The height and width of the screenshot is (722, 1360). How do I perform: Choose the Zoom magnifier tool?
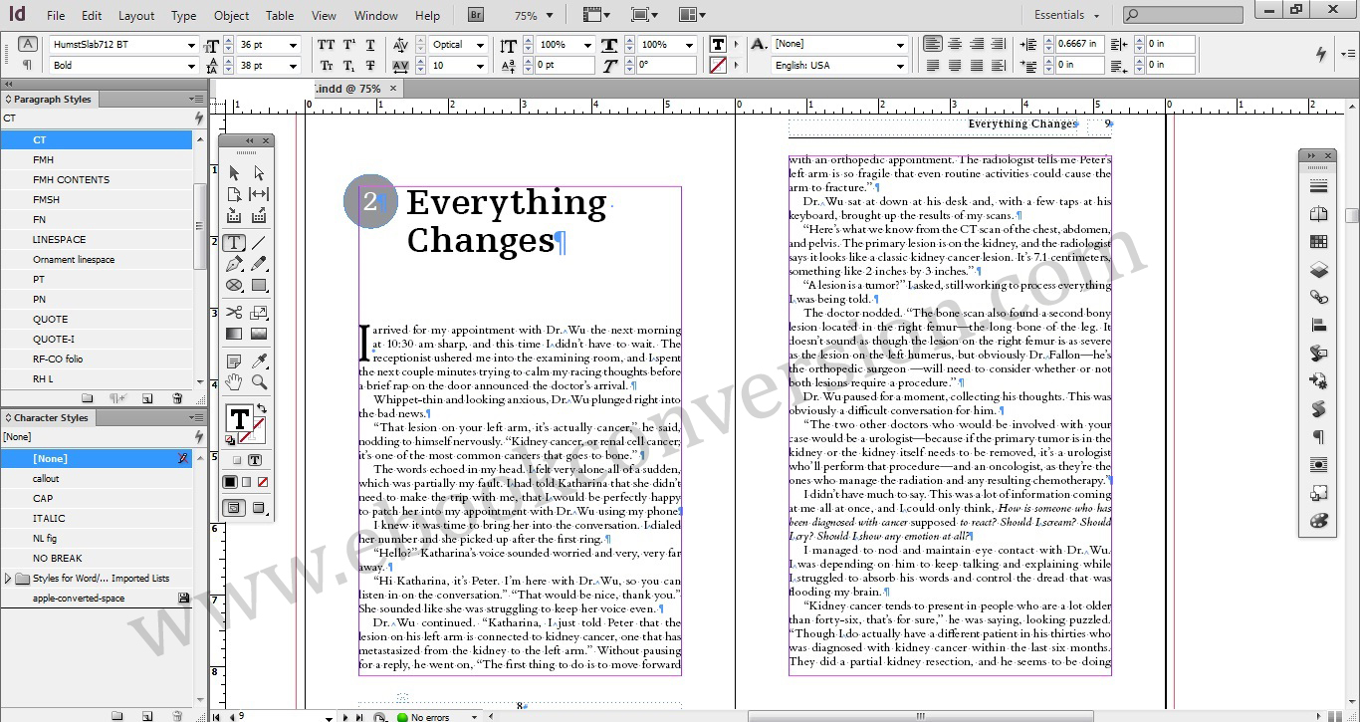259,382
